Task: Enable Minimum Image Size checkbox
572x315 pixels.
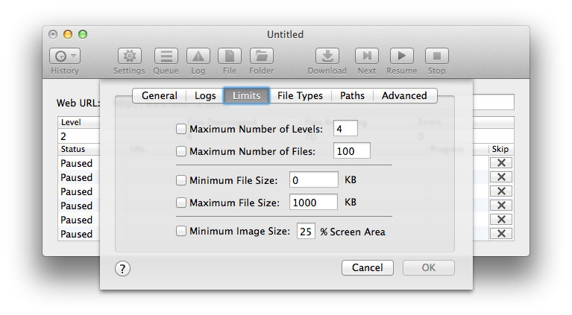Action: [x=180, y=232]
